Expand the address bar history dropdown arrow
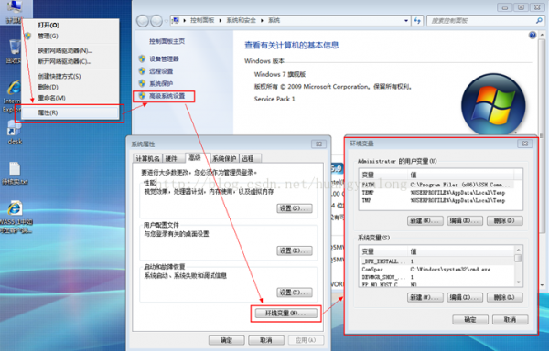Viewport: 549px width, 351px height. (x=406, y=21)
